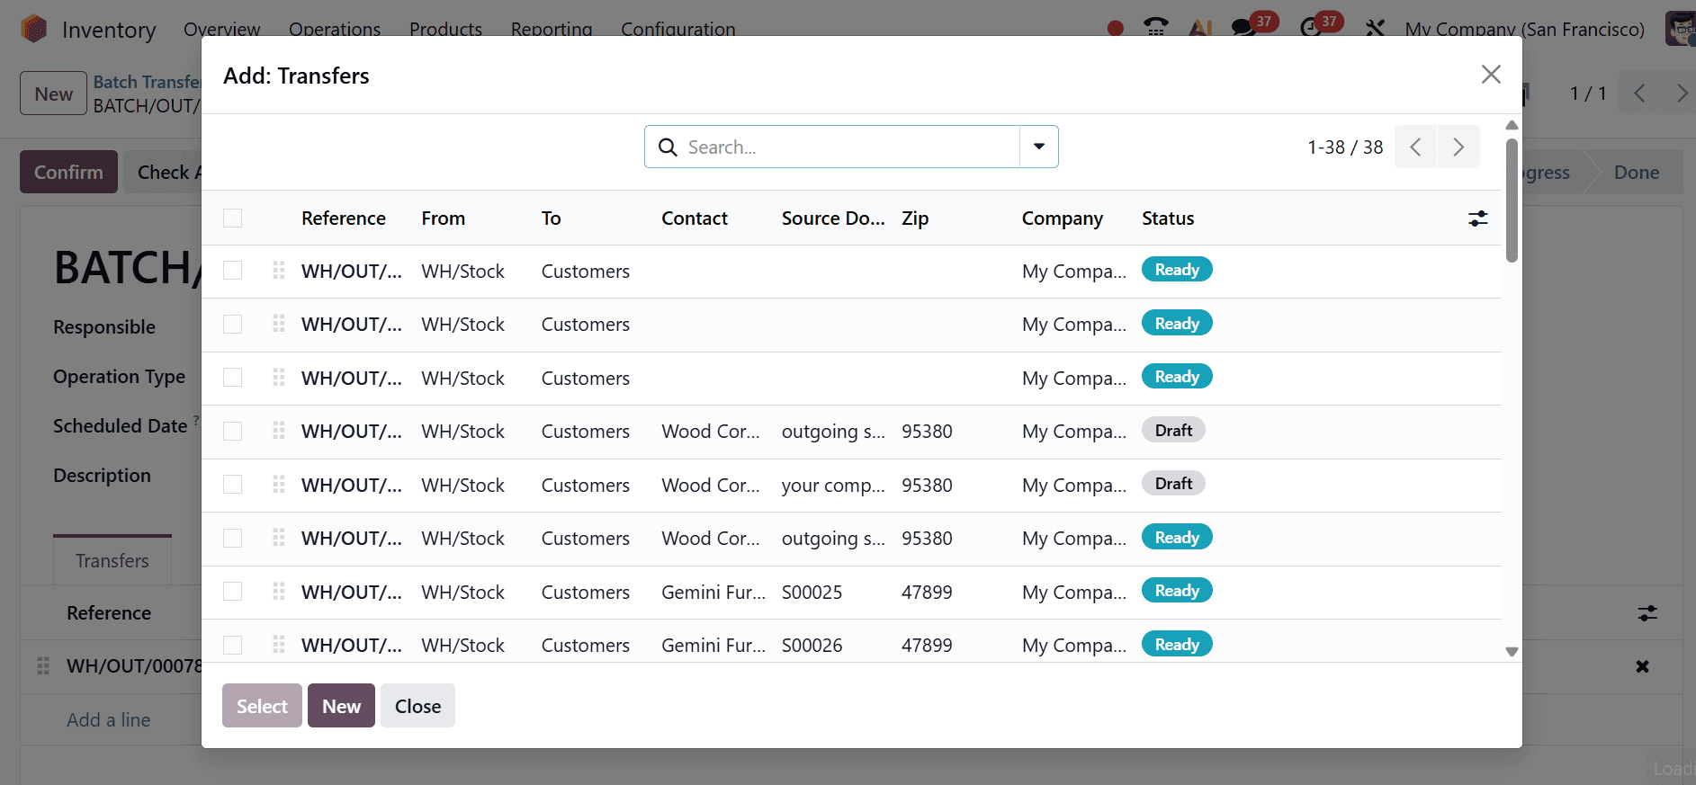Focus the Search input field

850,147
